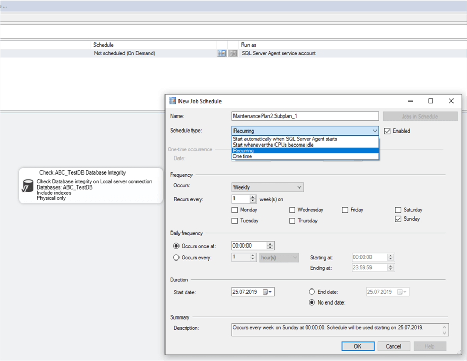Click the remove schedule icon
Screen dimensions: 467x361
[x=233, y=53]
